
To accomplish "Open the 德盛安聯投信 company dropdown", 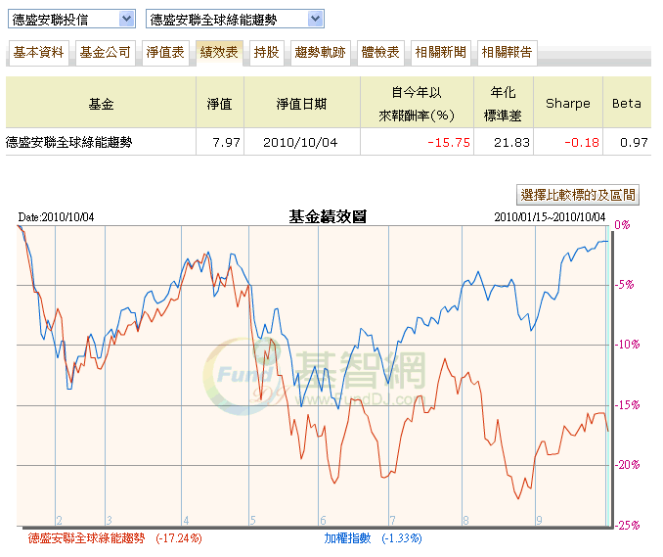I will [x=71, y=19].
